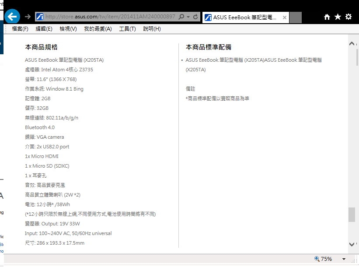Image resolution: width=359 pixels, height=267 pixels.
Task: Click the Window 8.1 Bing line
Action: tap(54, 89)
